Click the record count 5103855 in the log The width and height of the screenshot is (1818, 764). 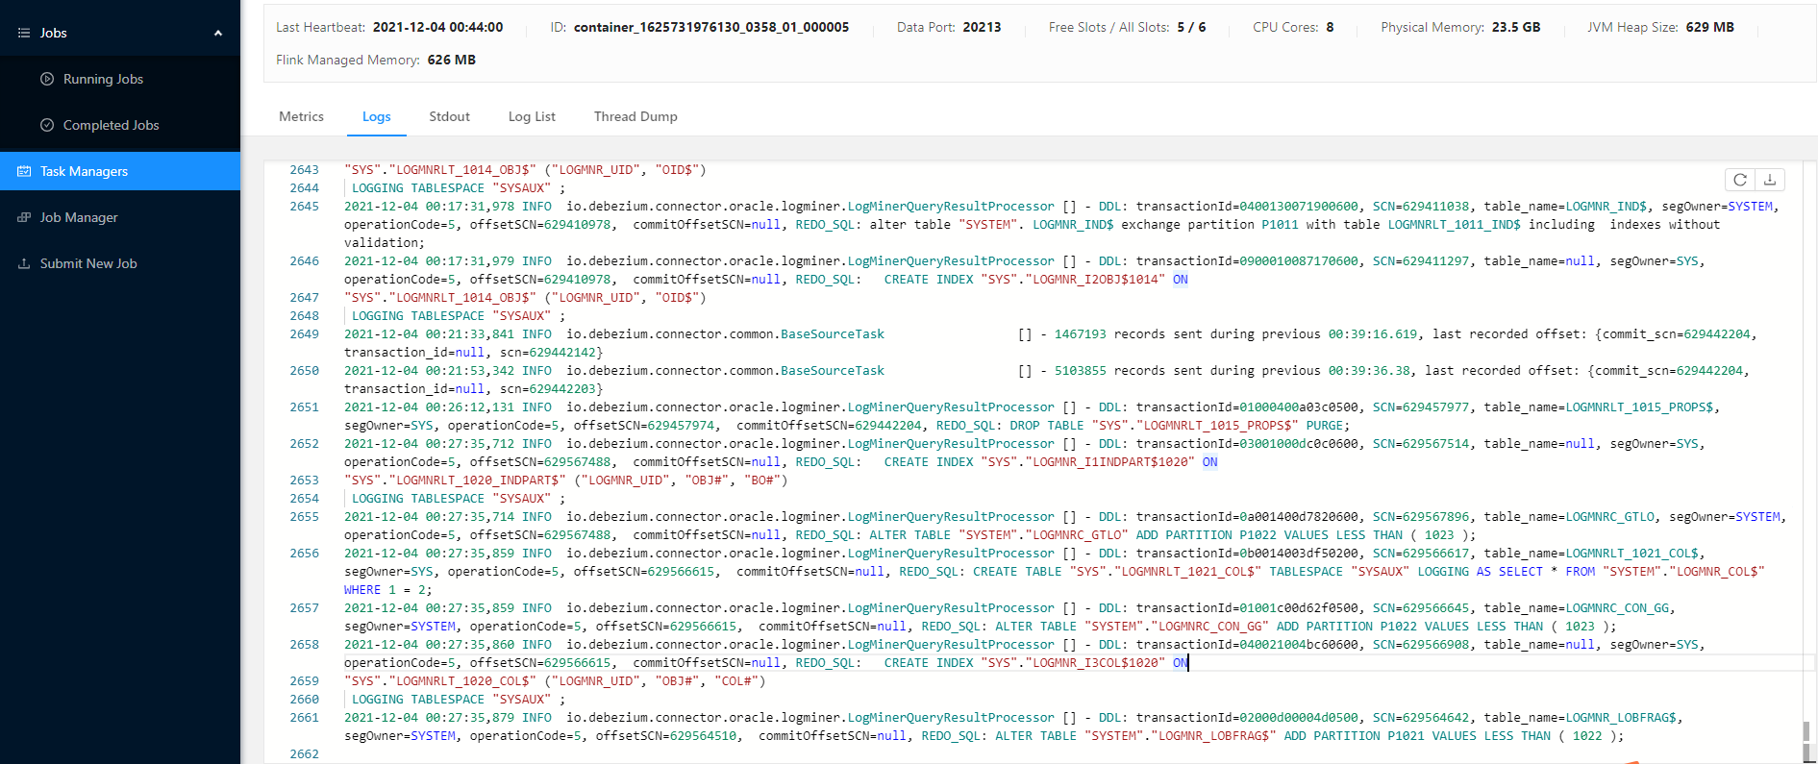click(1081, 371)
